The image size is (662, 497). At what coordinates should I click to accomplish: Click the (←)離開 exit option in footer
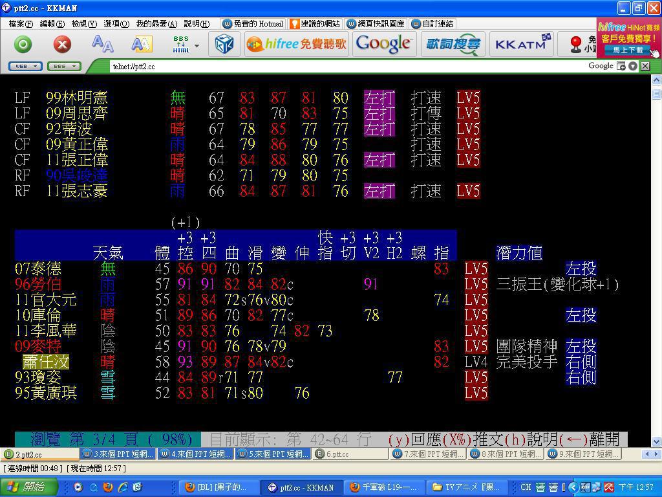590,439
